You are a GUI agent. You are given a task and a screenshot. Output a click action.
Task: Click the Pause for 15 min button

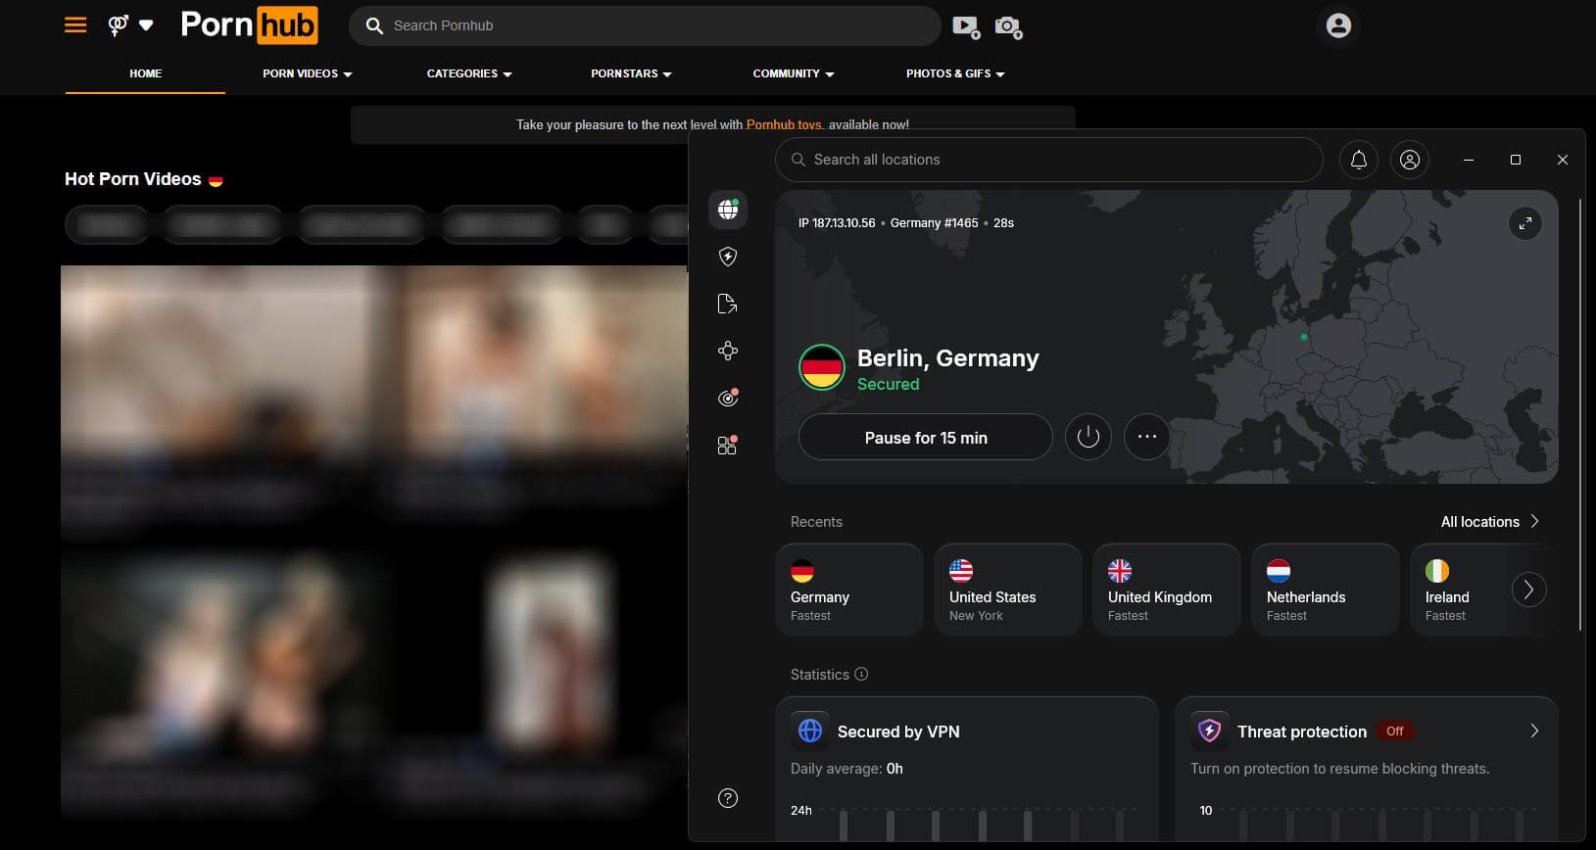(926, 437)
